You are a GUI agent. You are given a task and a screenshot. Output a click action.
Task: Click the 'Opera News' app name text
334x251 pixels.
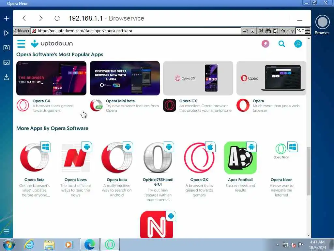click(76, 180)
